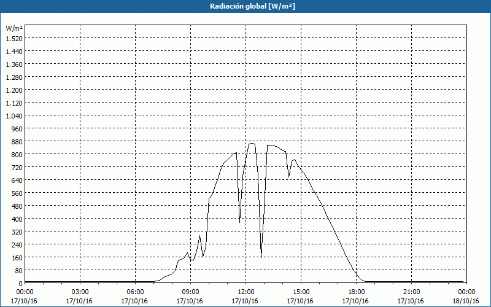Click the 480 y-axis value
Screen dimensions: 491x307
tap(17, 206)
